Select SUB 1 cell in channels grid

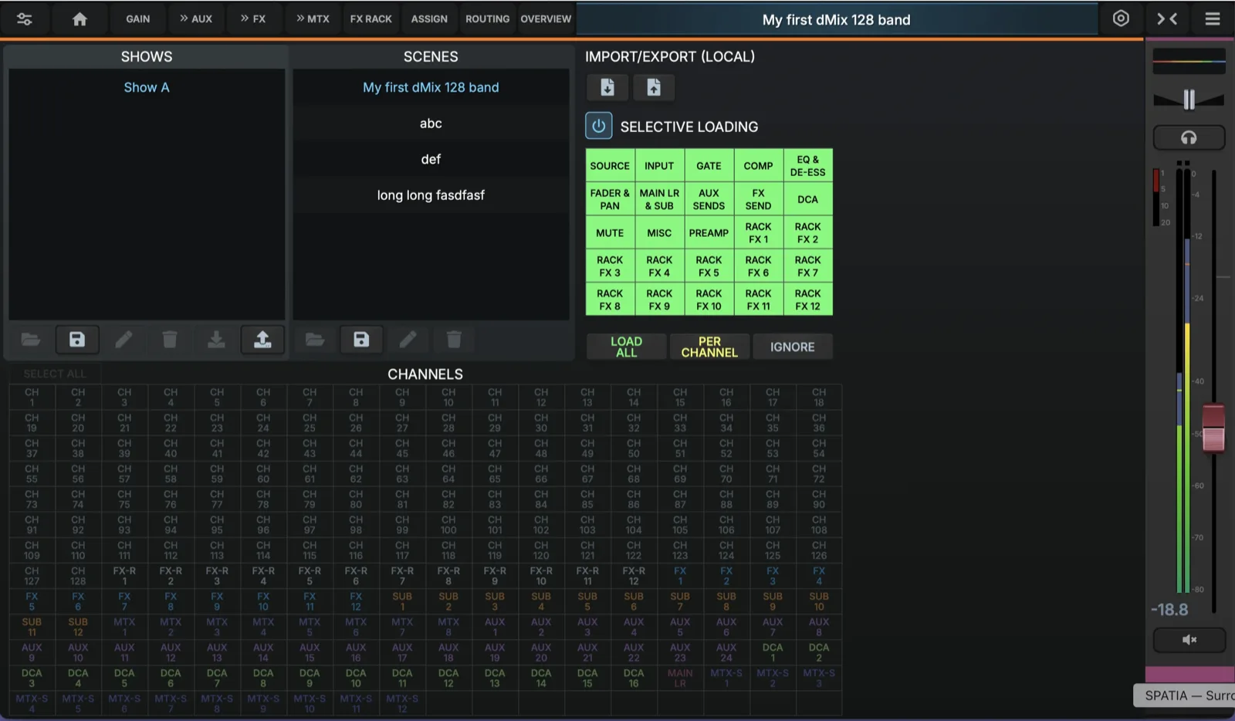coord(402,601)
